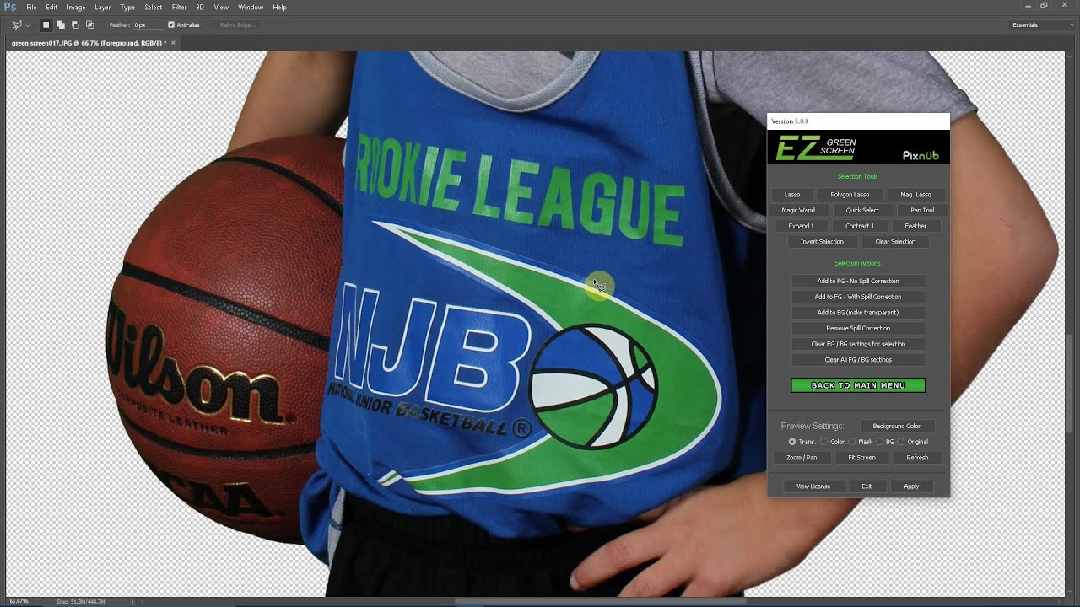Click the Doc size status text
The image size is (1080, 607).
click(83, 601)
